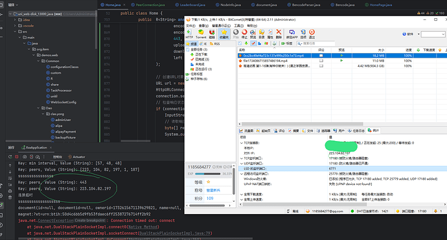Image resolution: width=447 pixels, height=240 pixels.
Task: Click the red power Exit icon in BitComet
Action: (312, 34)
